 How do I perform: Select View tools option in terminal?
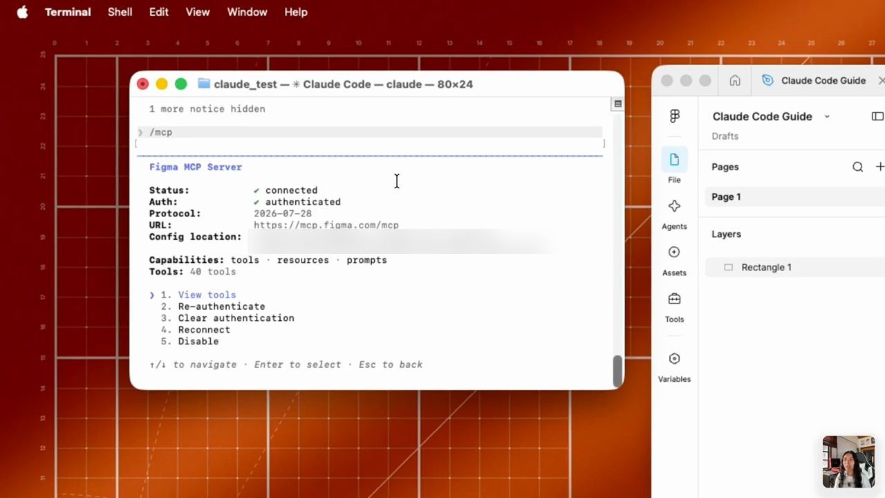pos(207,295)
